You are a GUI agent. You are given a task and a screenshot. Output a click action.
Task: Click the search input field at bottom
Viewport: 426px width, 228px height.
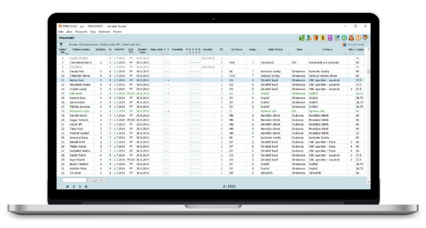[73, 180]
